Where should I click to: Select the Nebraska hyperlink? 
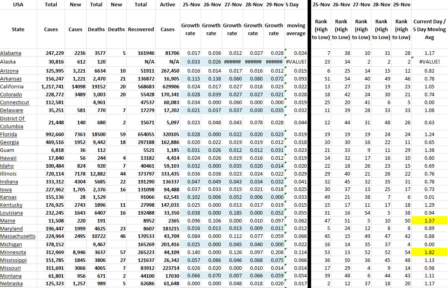(11, 284)
